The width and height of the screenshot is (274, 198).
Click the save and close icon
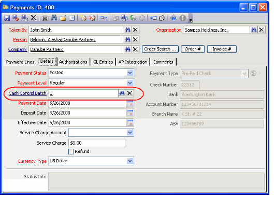pyautogui.click(x=16, y=18)
